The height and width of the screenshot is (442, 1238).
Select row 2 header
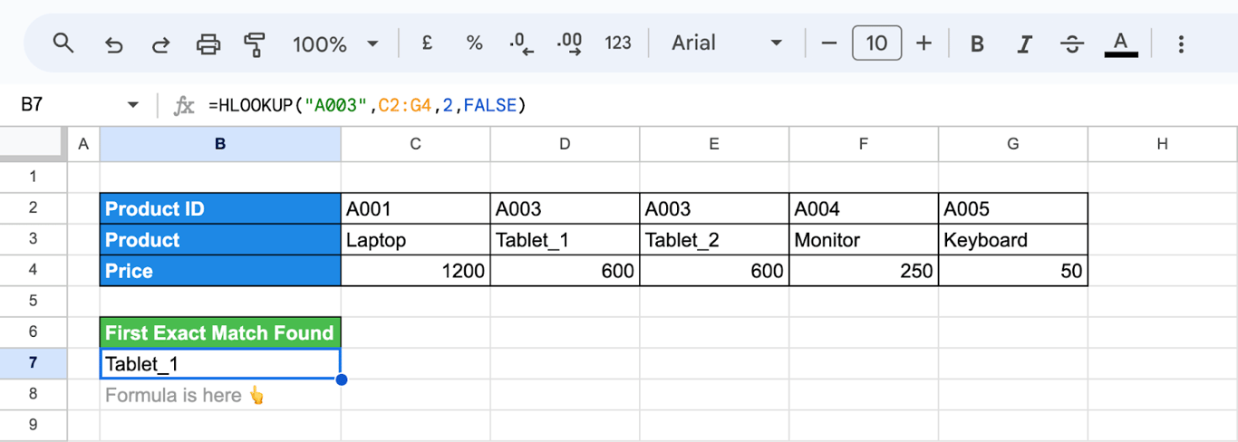33,208
